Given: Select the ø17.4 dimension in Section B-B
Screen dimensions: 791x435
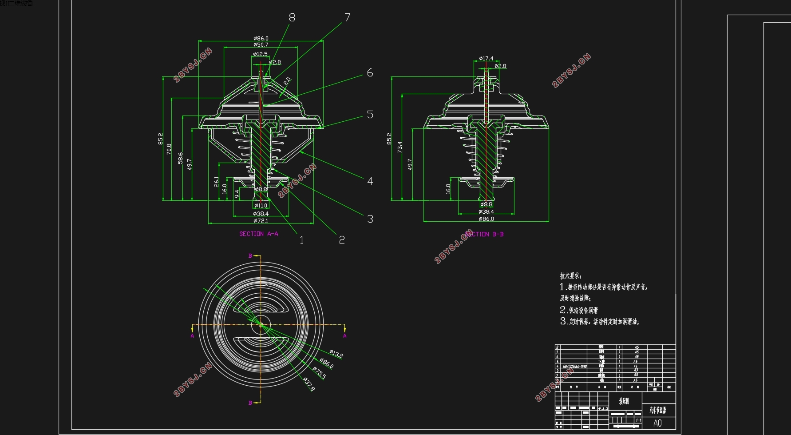Looking at the screenshot, I should [486, 58].
